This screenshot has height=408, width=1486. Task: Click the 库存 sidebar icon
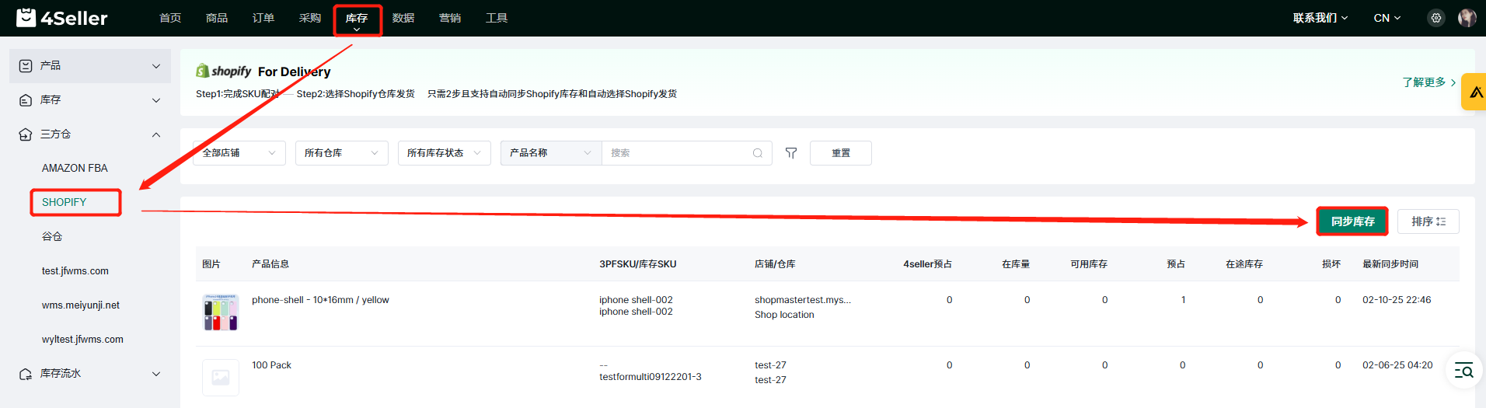point(26,100)
